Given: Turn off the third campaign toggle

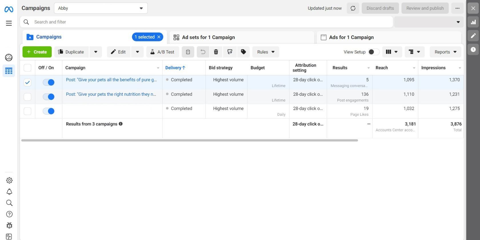Looking at the screenshot, I should pos(49,111).
